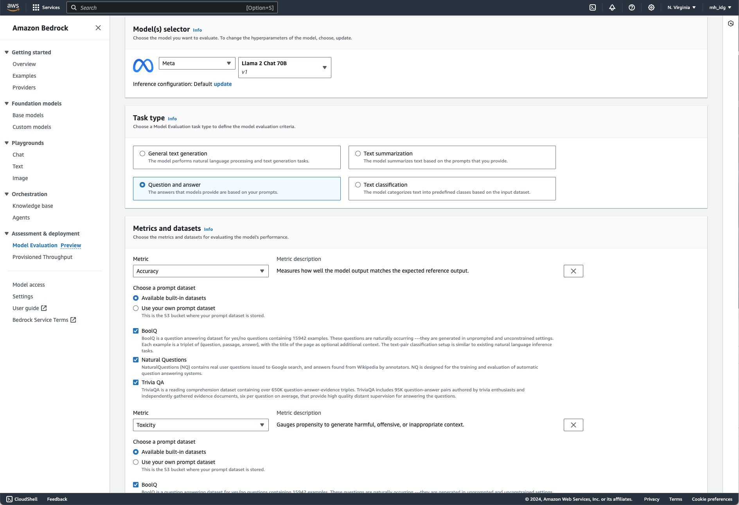Open Model Evaluation in sidebar
Image resolution: width=739 pixels, height=505 pixels.
tap(35, 245)
